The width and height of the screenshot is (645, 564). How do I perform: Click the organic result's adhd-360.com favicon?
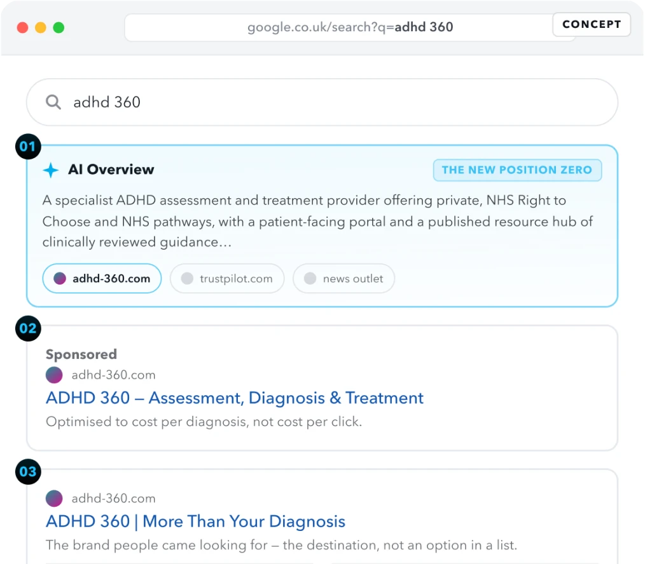[x=54, y=499]
